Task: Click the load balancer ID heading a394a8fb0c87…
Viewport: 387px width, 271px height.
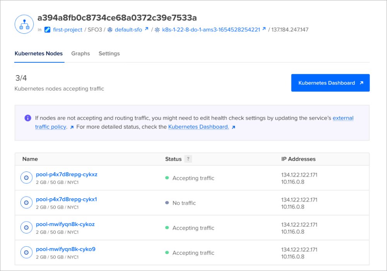Action: pyautogui.click(x=117, y=18)
